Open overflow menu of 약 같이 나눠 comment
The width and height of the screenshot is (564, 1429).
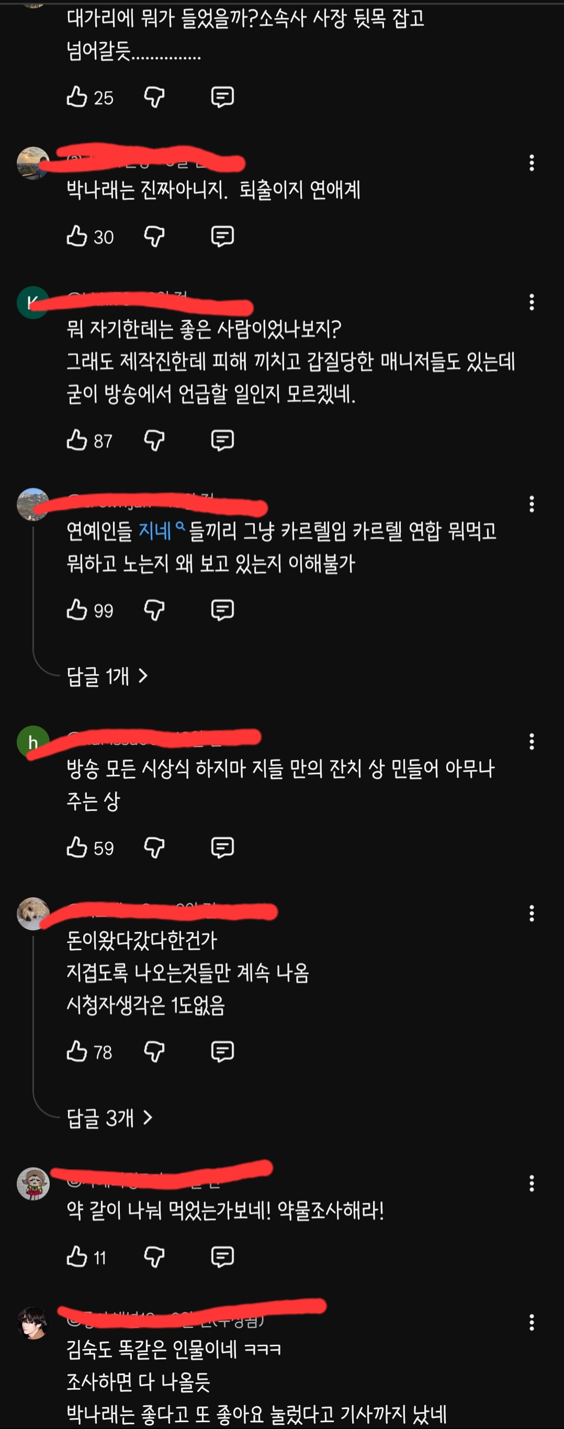coord(532,1184)
